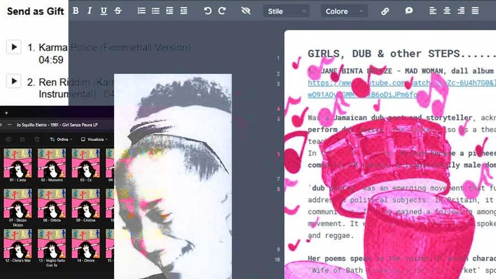The width and height of the screenshot is (496, 279).
Task: Apply strikethrough to the text
Action: (118, 11)
